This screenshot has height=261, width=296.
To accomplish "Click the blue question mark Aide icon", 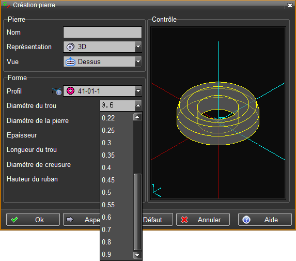I will pos(246,220).
